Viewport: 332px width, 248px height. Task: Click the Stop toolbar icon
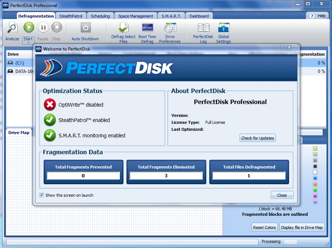pyautogui.click(x=57, y=27)
